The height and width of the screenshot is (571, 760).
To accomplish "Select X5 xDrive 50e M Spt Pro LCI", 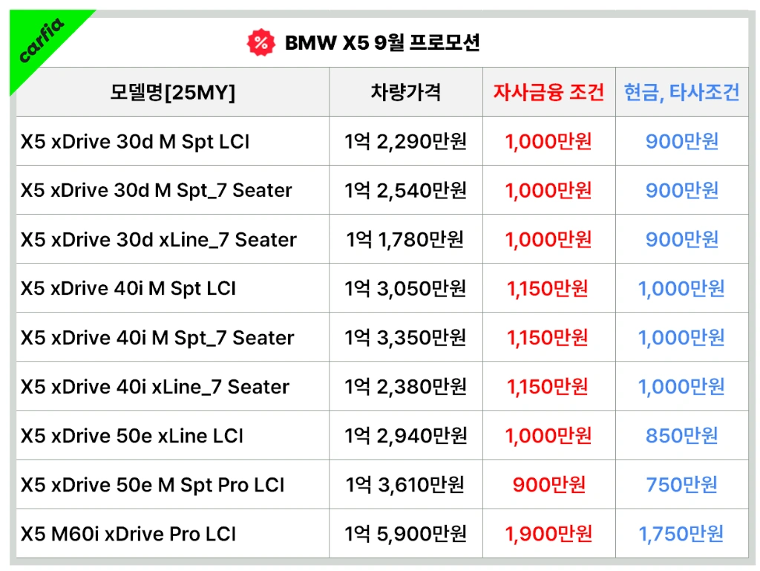I will click(x=152, y=484).
